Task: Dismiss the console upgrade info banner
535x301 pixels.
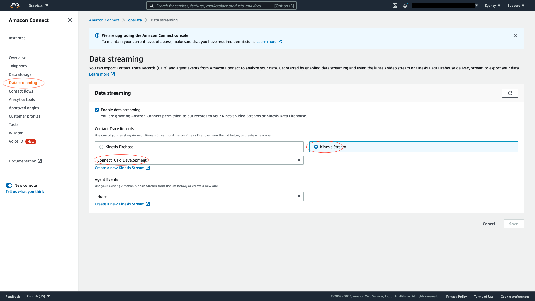Action: [x=515, y=36]
